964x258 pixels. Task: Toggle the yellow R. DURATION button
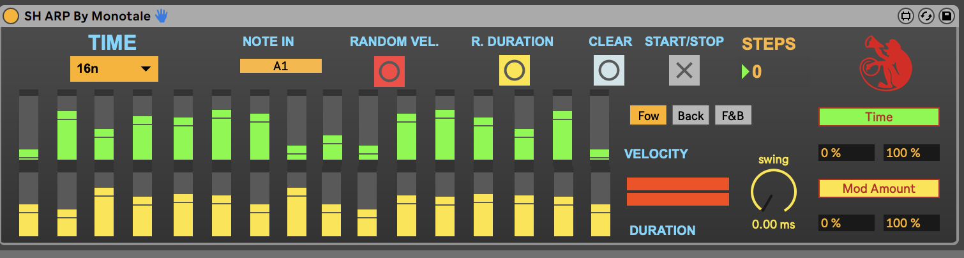click(514, 71)
